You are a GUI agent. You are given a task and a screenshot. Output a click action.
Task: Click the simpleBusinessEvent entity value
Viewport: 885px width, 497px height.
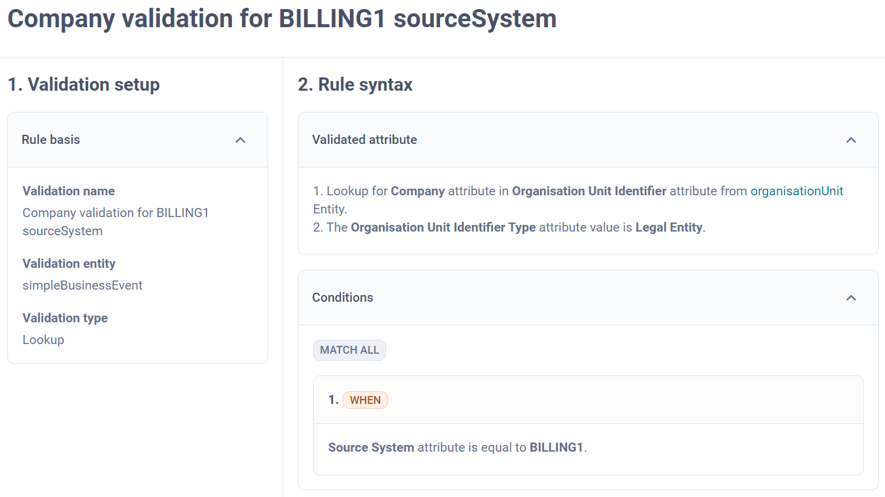tap(82, 285)
